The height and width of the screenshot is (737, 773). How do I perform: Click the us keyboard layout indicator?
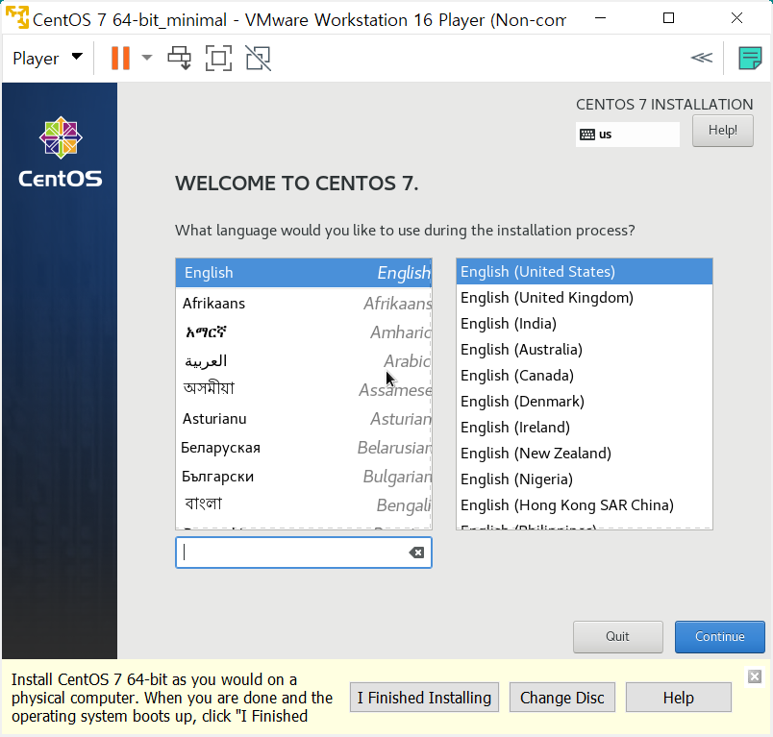[x=627, y=134]
